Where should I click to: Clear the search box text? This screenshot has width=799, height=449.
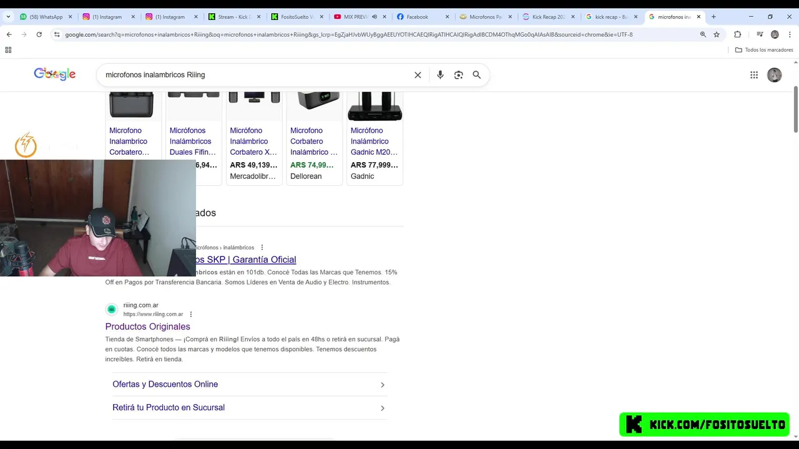click(418, 75)
